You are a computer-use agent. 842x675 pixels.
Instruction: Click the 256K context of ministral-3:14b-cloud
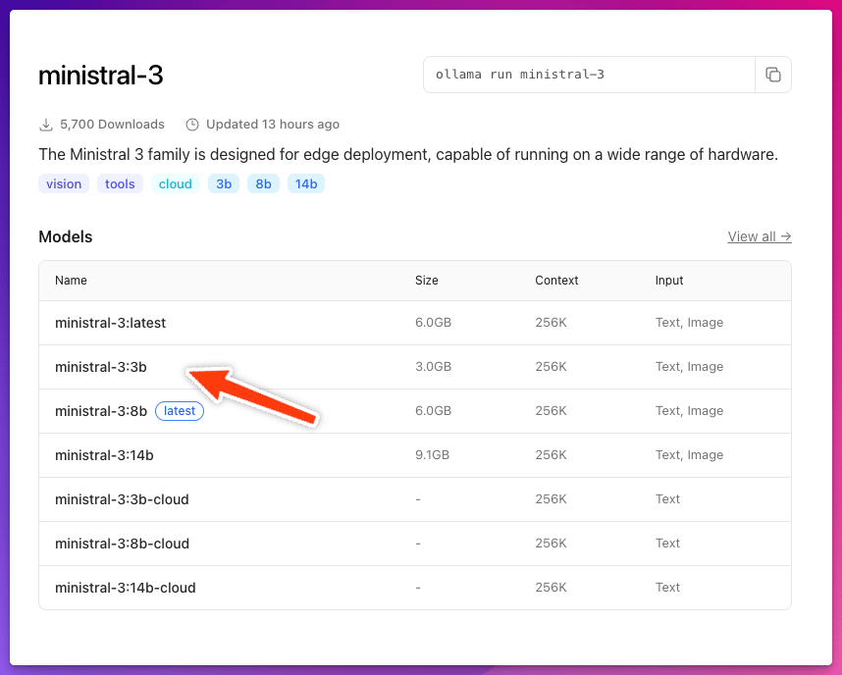(x=551, y=588)
